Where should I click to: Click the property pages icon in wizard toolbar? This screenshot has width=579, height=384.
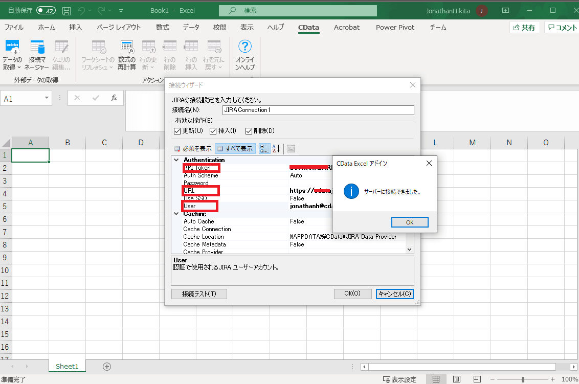[291, 149]
